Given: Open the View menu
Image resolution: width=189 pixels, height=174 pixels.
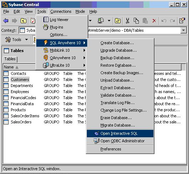Looking at the screenshot, I should point(28,11).
